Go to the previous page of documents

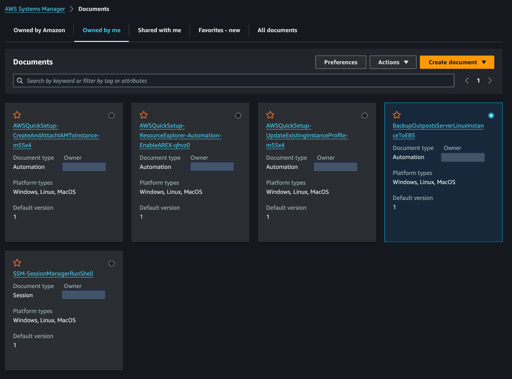click(467, 81)
